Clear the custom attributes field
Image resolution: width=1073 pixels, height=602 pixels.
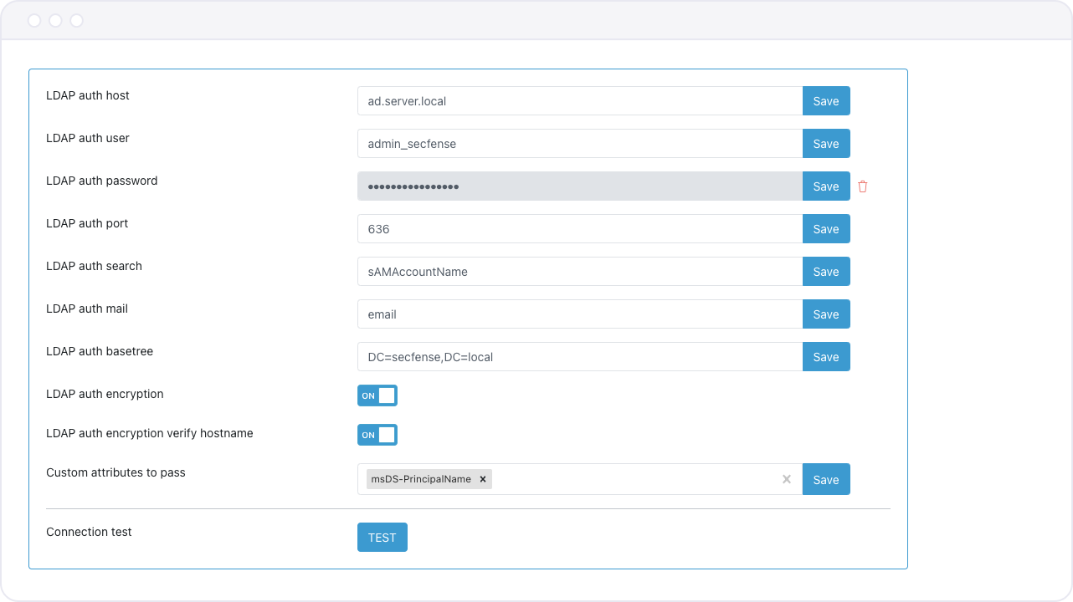(x=786, y=479)
